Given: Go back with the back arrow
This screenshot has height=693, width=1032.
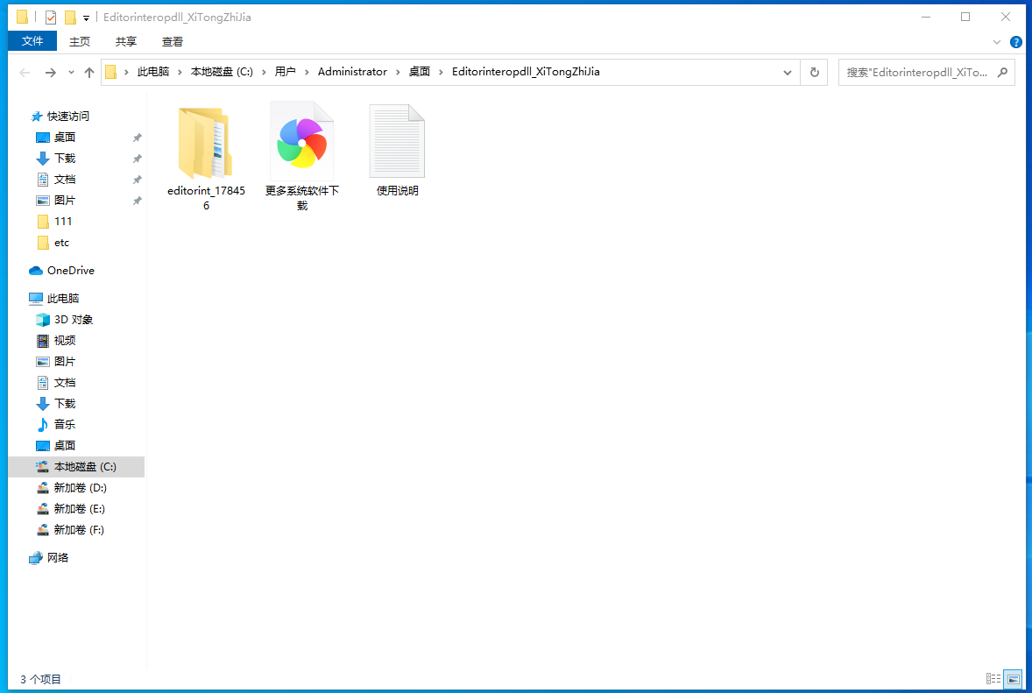Looking at the screenshot, I should click(x=25, y=73).
